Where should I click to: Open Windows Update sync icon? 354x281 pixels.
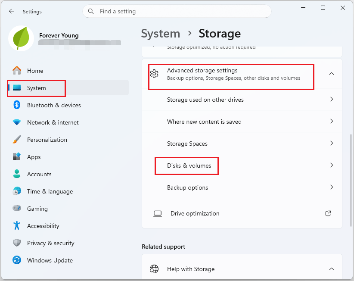[x=17, y=260]
